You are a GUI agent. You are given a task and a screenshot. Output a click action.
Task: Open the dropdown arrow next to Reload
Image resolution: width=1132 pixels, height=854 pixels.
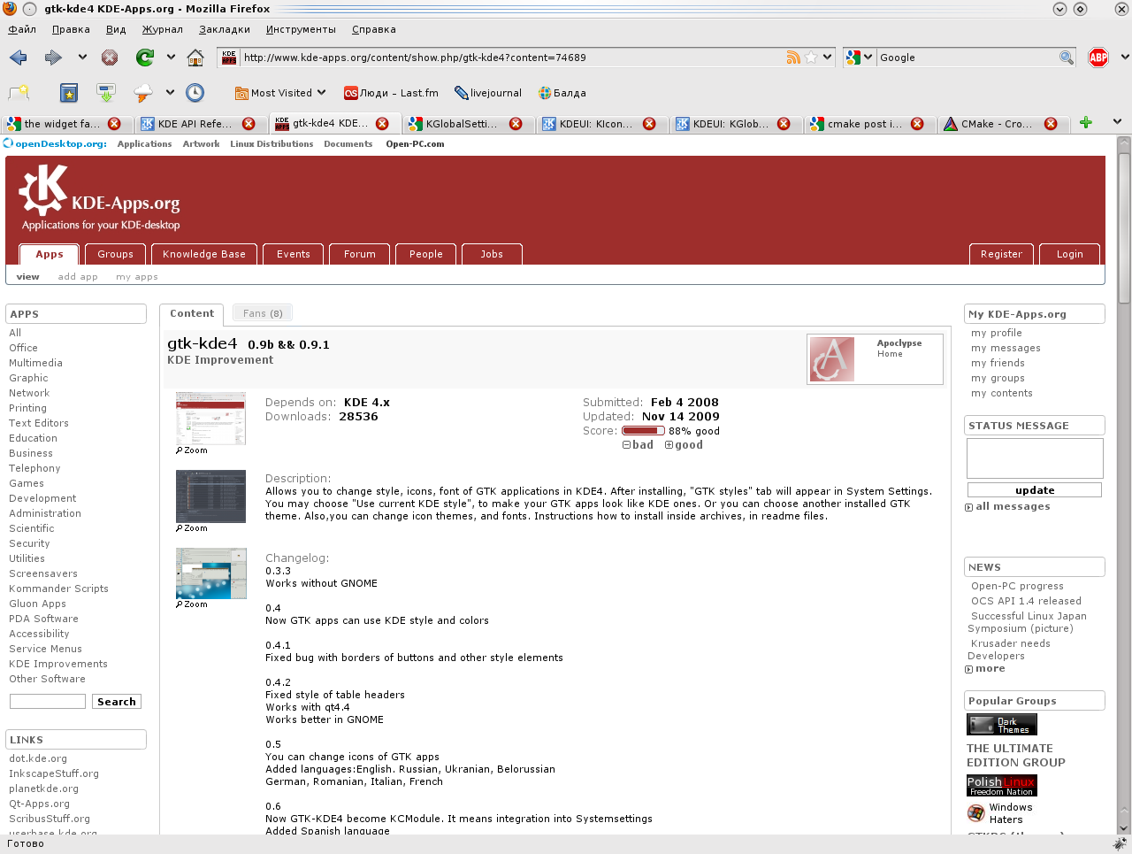pyautogui.click(x=171, y=58)
